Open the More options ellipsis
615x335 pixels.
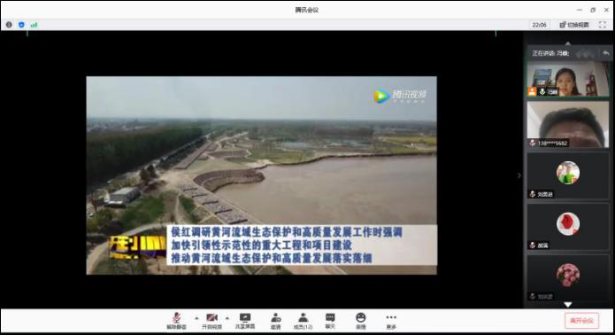391,321
